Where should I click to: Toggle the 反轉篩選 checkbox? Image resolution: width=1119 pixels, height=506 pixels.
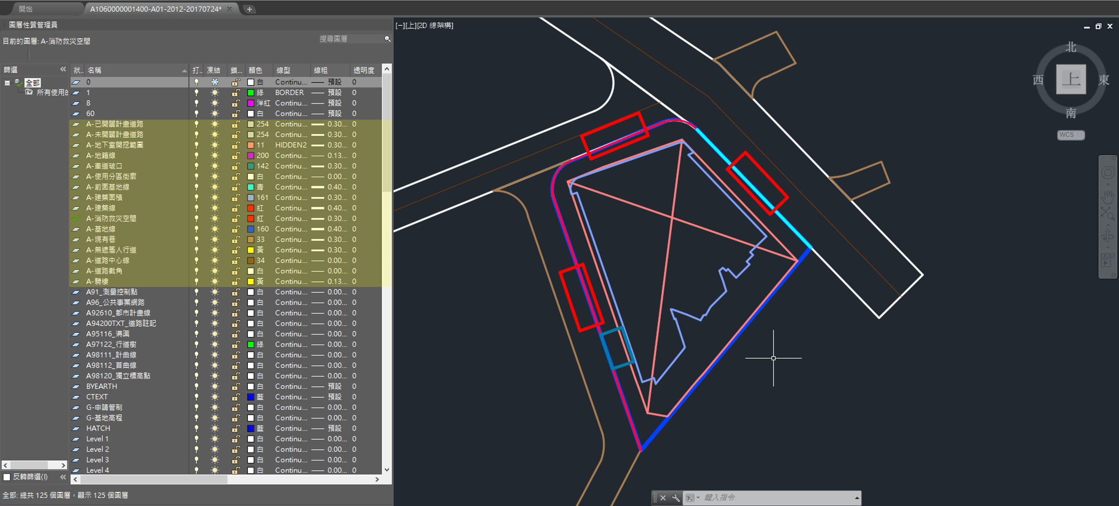(7, 477)
